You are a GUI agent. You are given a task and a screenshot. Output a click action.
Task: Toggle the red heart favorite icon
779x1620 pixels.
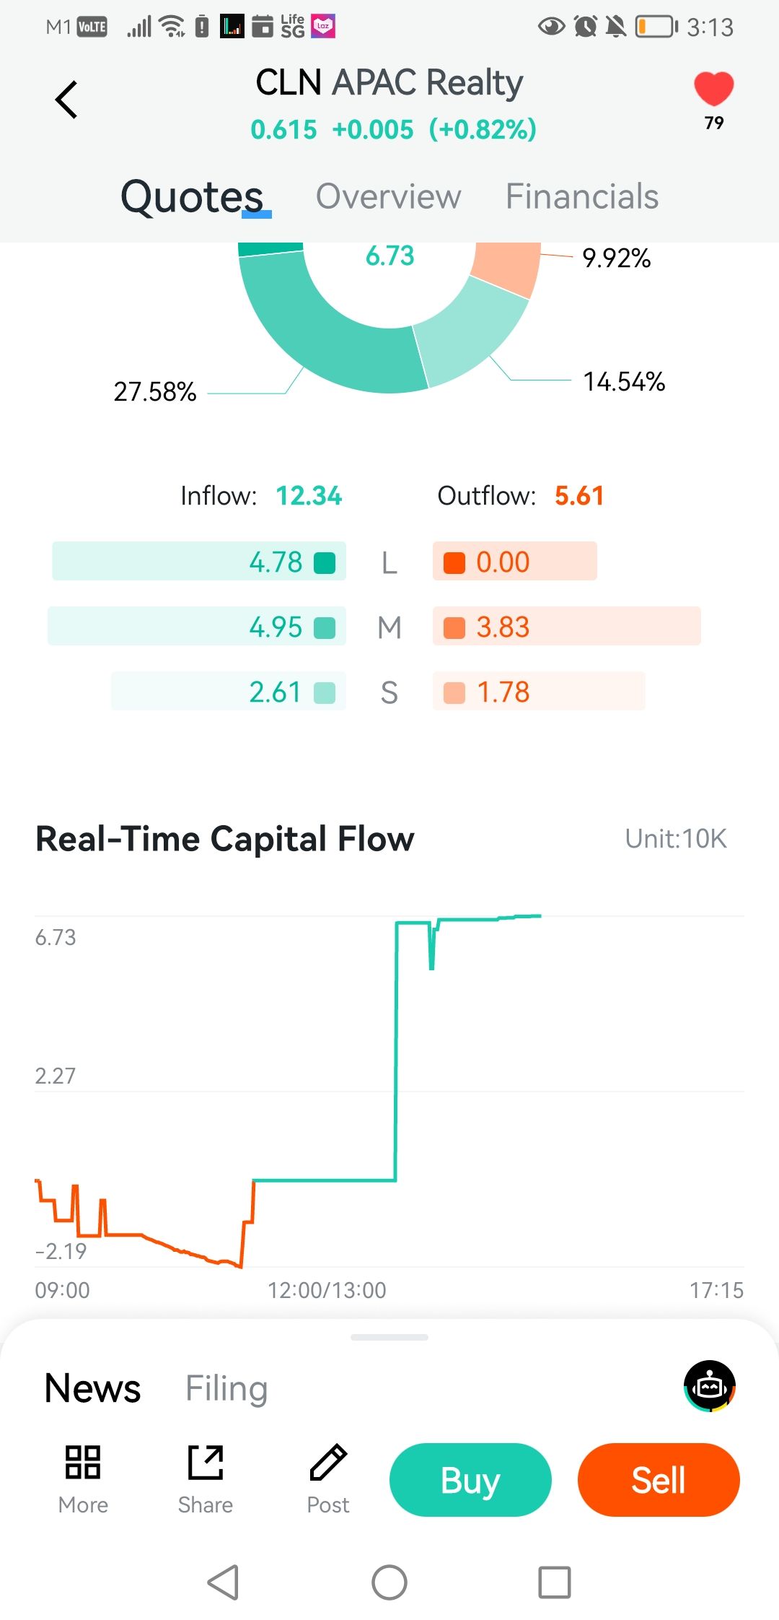tap(713, 90)
